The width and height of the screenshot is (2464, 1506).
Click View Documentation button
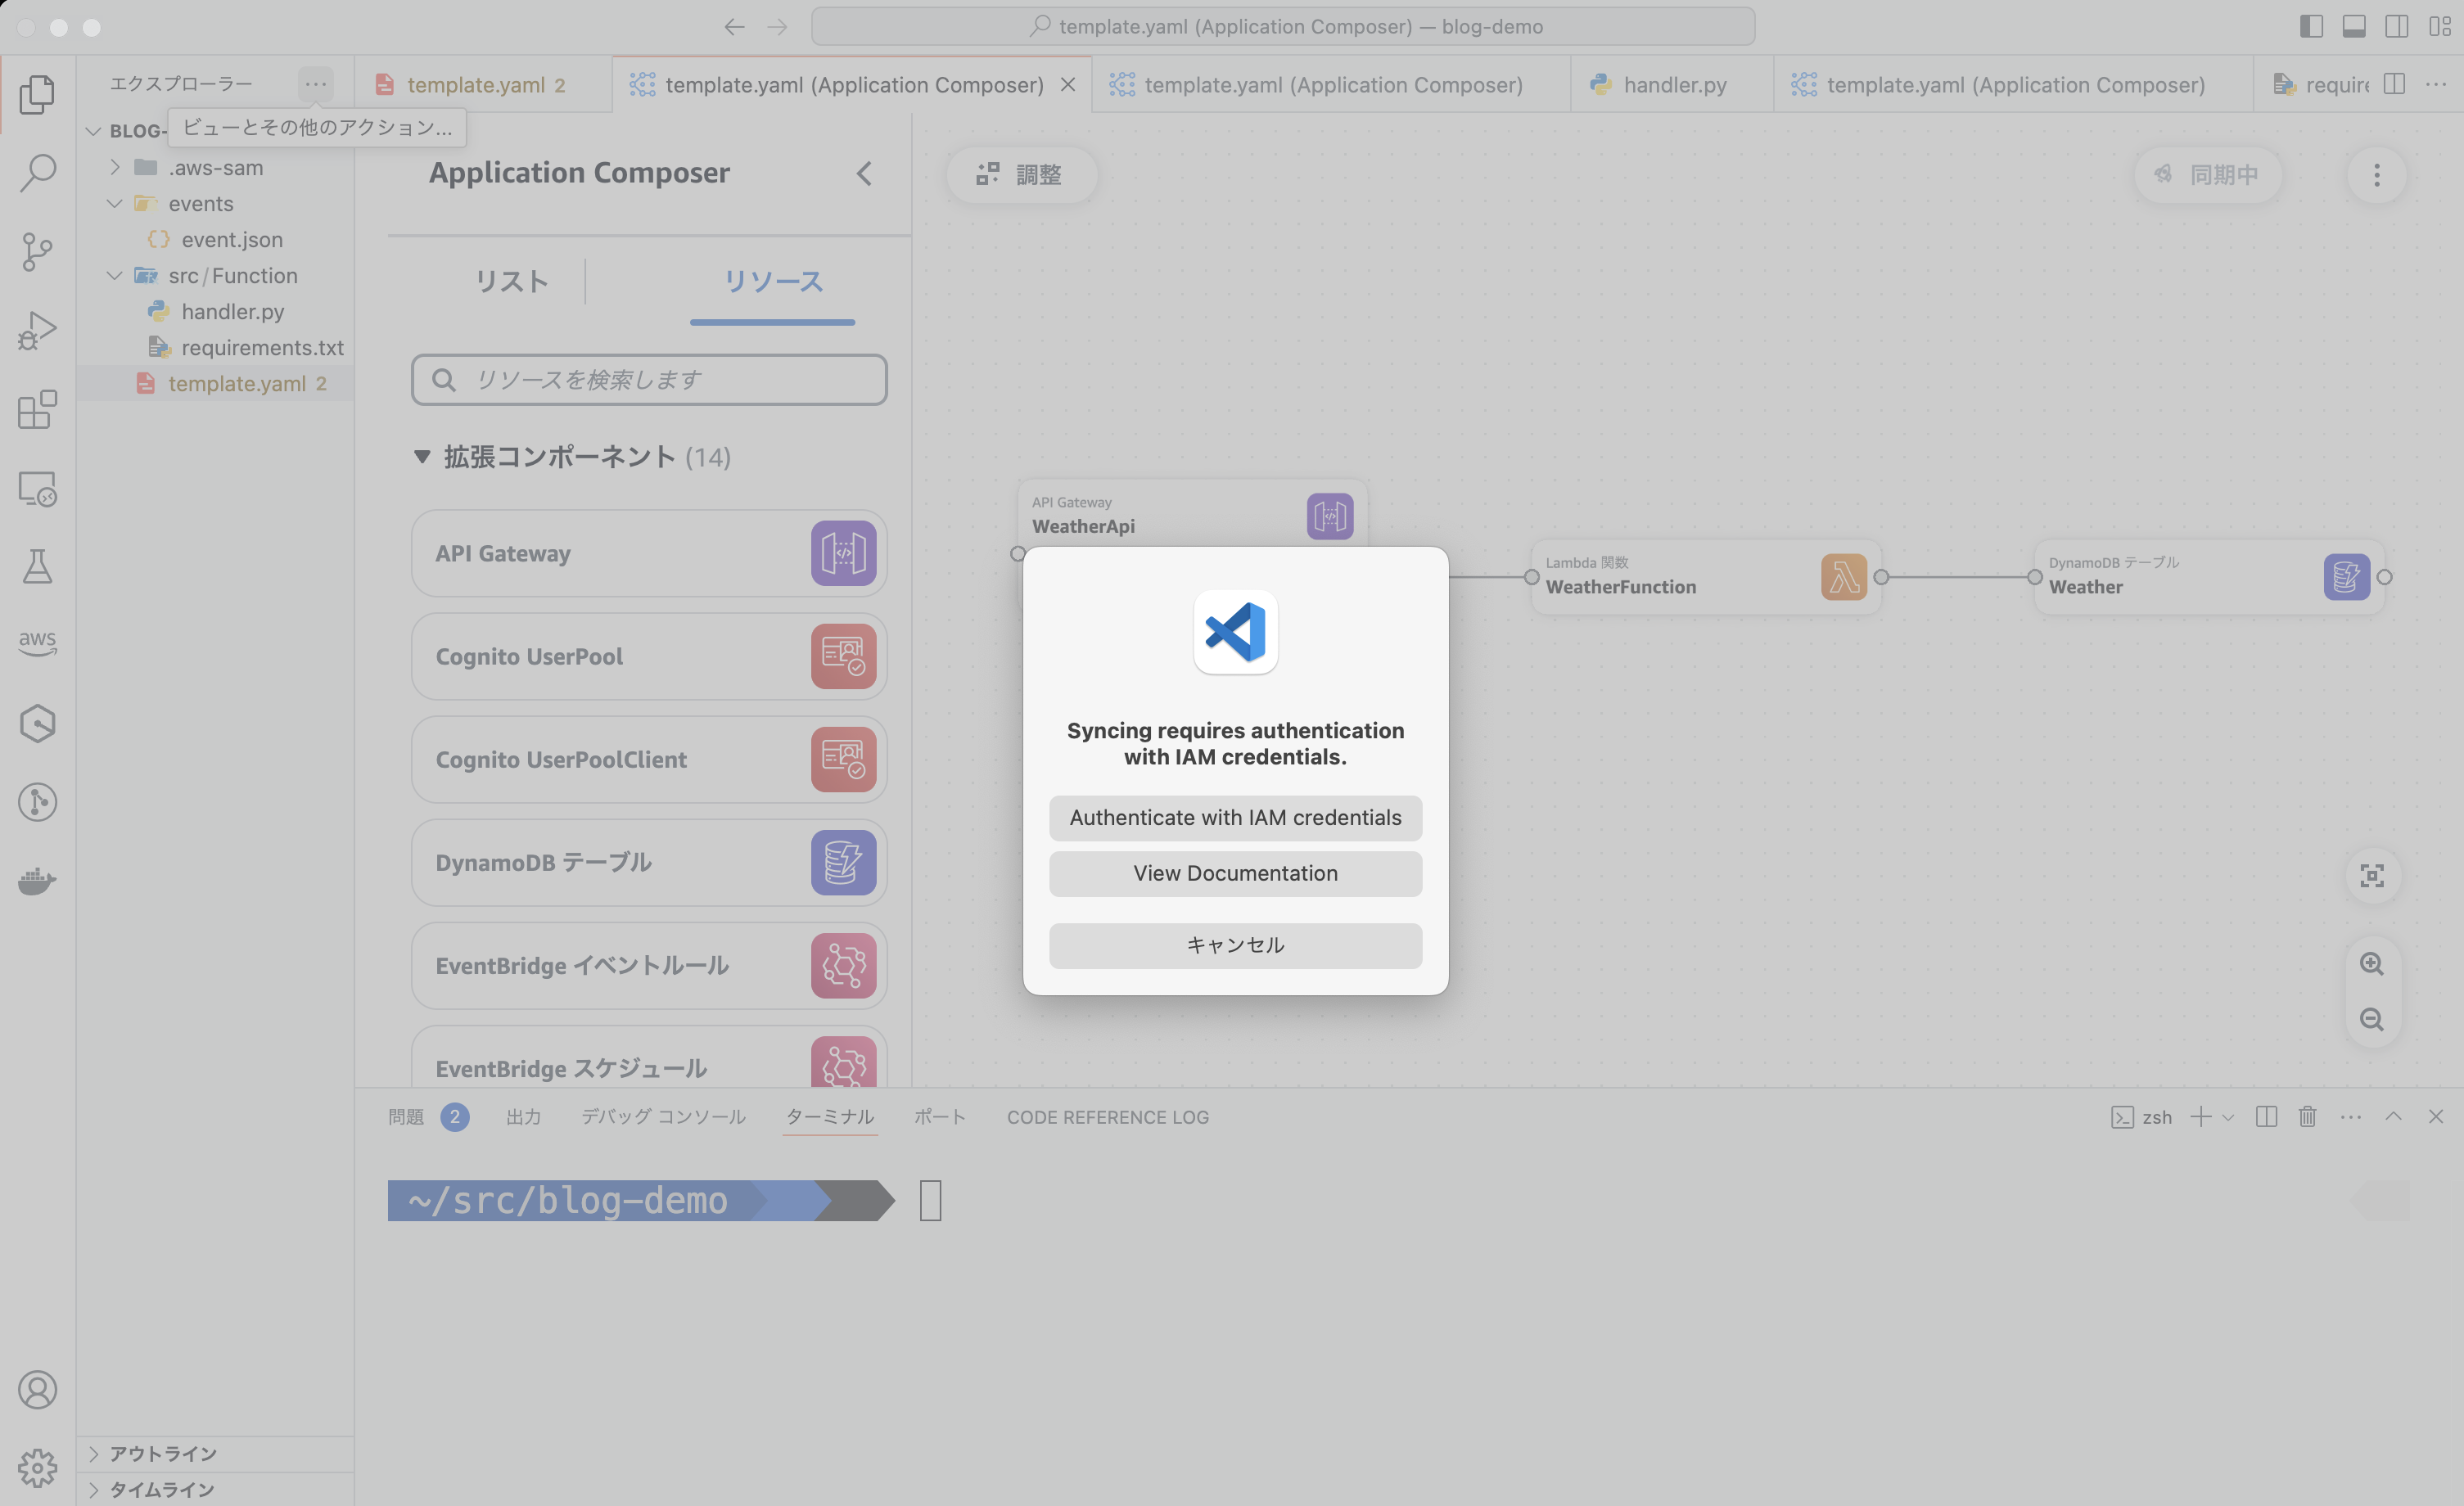tap(1235, 873)
